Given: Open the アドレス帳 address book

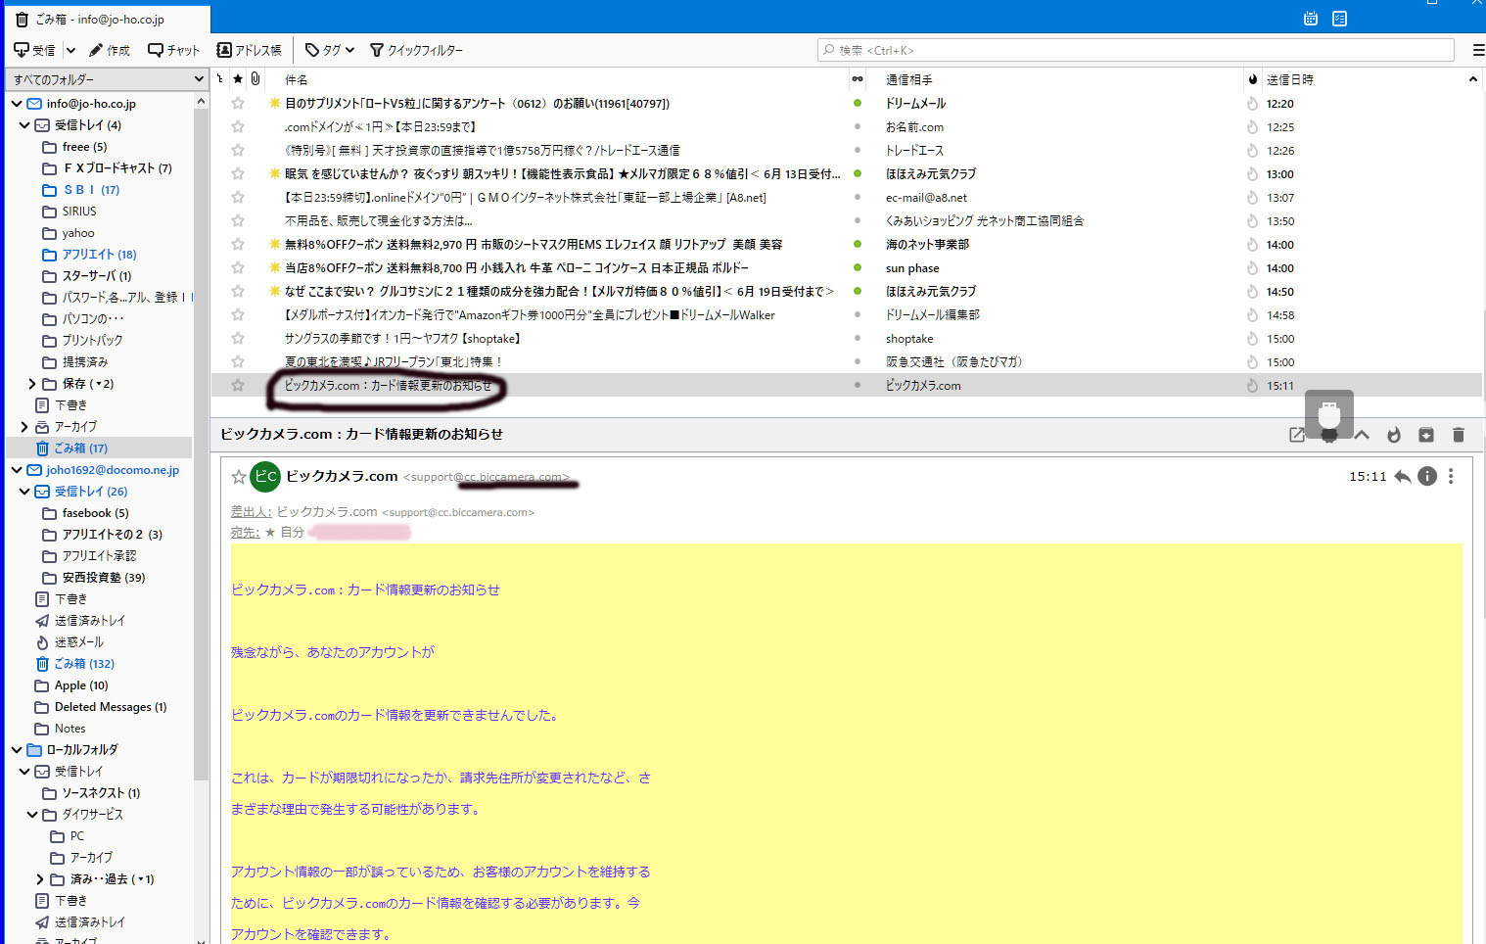Looking at the screenshot, I should [x=249, y=50].
